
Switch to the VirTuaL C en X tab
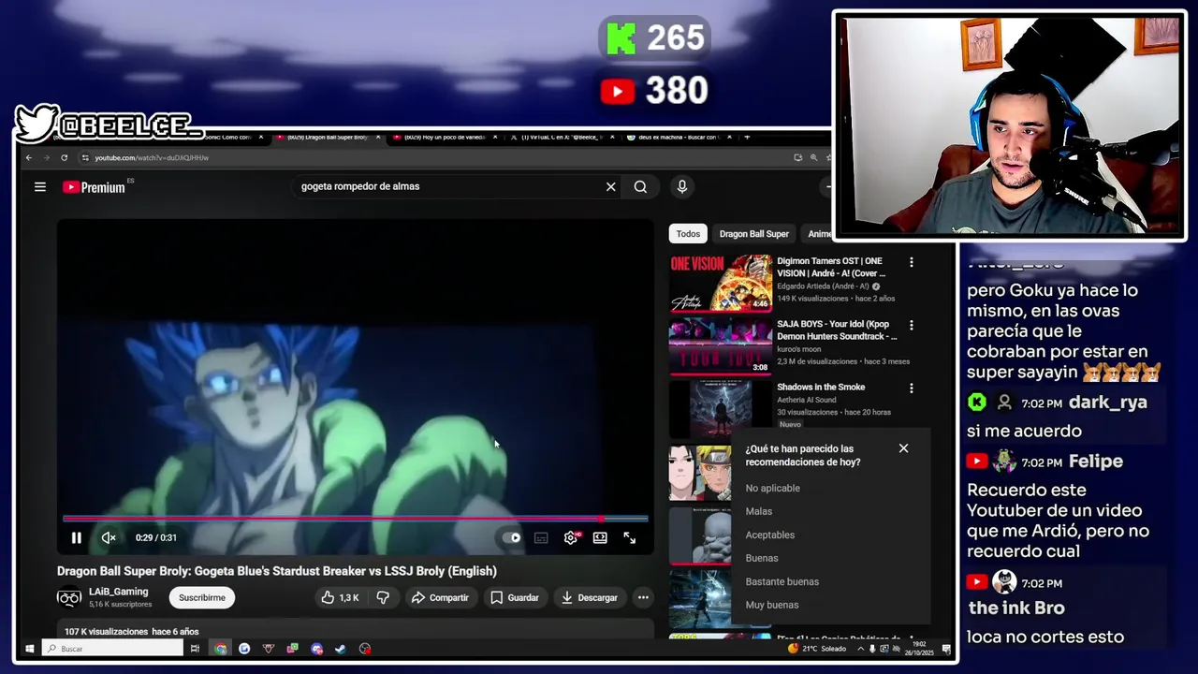pos(562,138)
